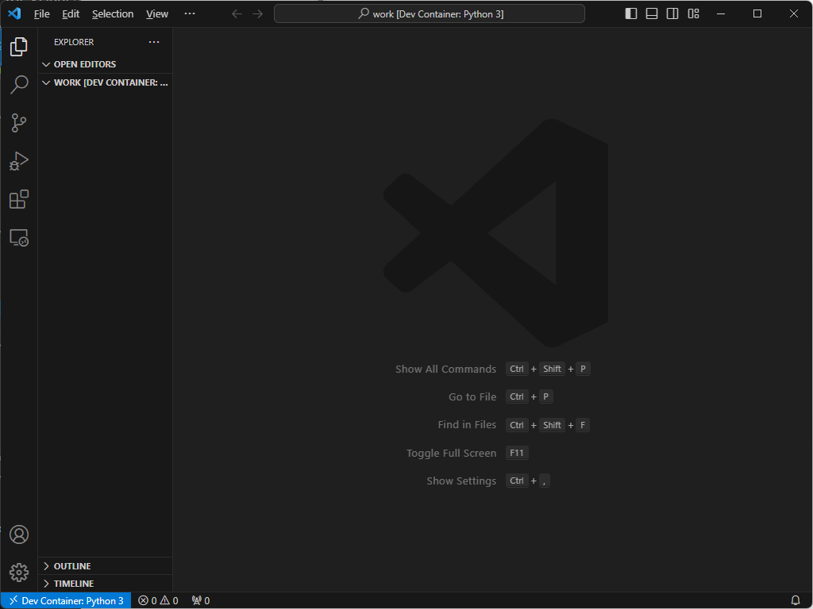The width and height of the screenshot is (813, 609).
Task: Expand the Timeline section
Action: click(106, 584)
